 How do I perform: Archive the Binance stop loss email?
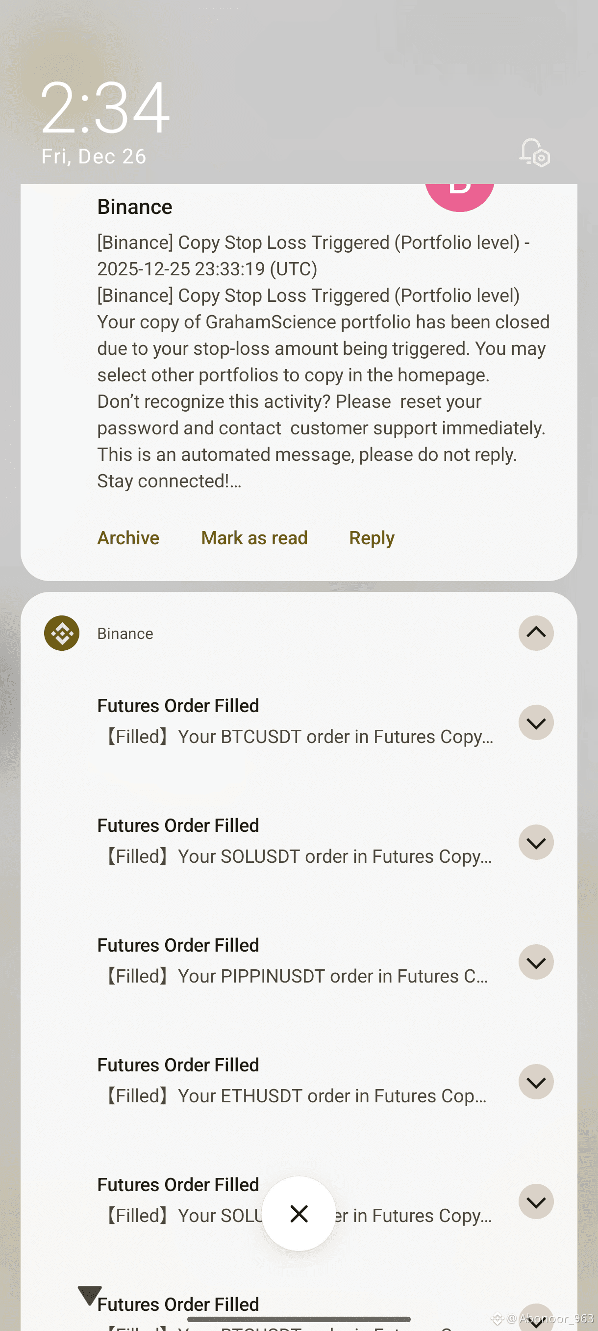pyautogui.click(x=128, y=538)
